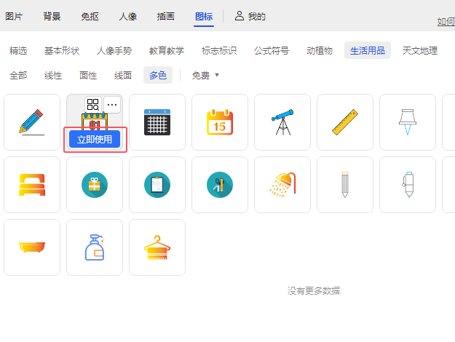The image size is (455, 342).
Task: Choose the 动植物 category
Action: tap(320, 51)
